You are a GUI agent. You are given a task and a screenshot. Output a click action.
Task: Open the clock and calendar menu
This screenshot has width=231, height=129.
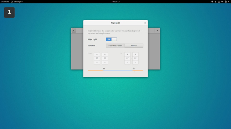(x=115, y=1)
